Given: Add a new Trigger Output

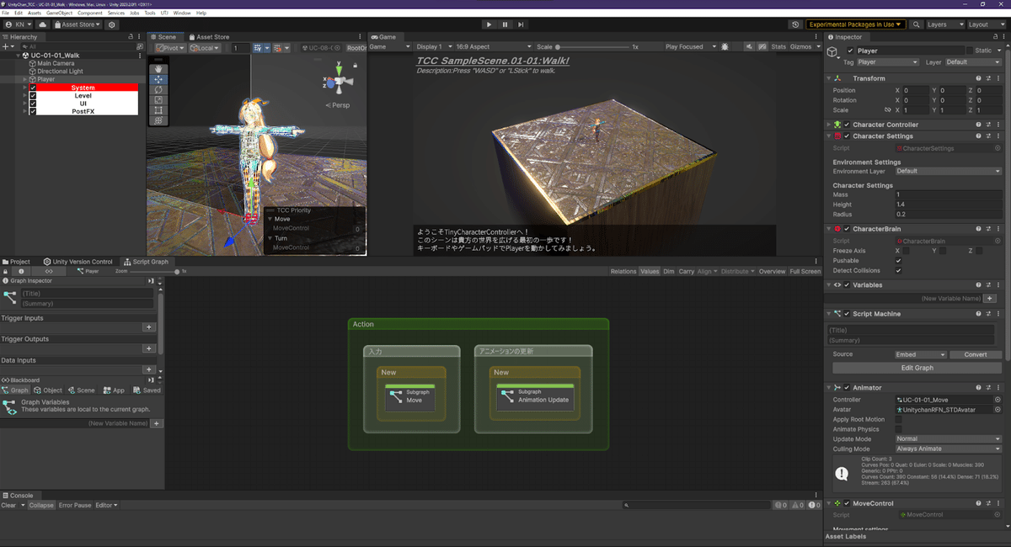Looking at the screenshot, I should pyautogui.click(x=149, y=348).
